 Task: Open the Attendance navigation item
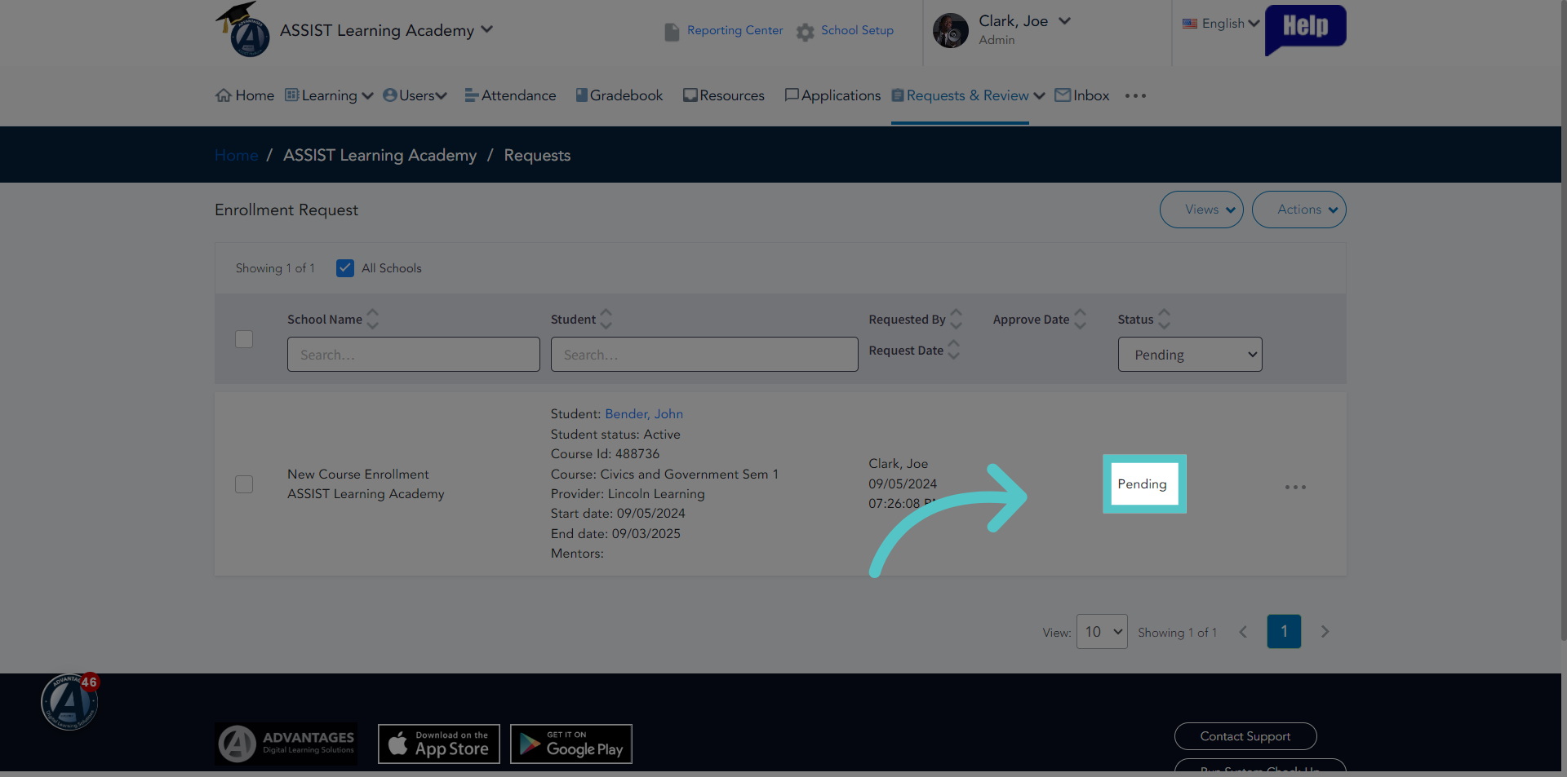coord(511,95)
